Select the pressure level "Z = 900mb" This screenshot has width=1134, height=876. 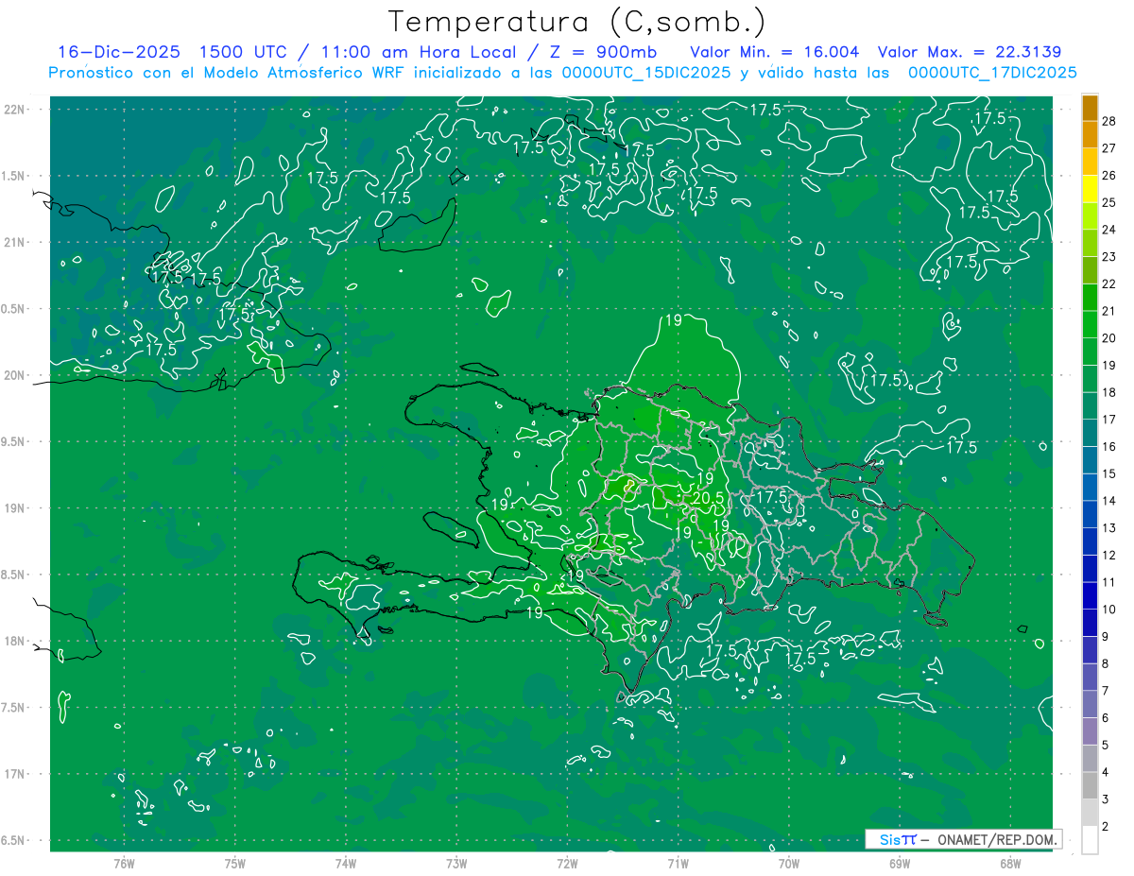(x=604, y=52)
